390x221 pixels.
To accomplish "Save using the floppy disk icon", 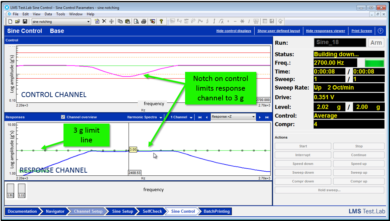I will (25, 21).
